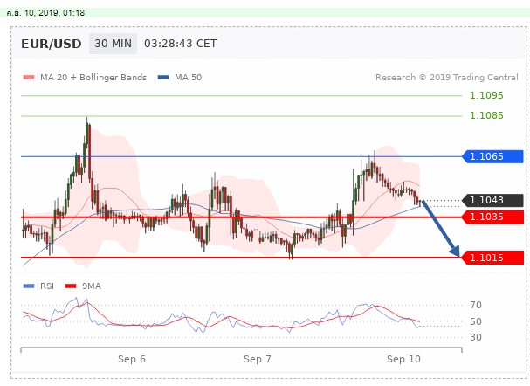Click the 03:28:43 CET timestamp

[x=181, y=44]
